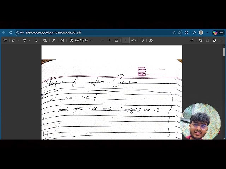This screenshot has height=169, width=226.
Task: Click the page number field showing 1
Action: [x=126, y=40]
